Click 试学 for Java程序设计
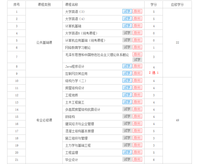Viewport: 199px width, 164px height. [127, 66]
